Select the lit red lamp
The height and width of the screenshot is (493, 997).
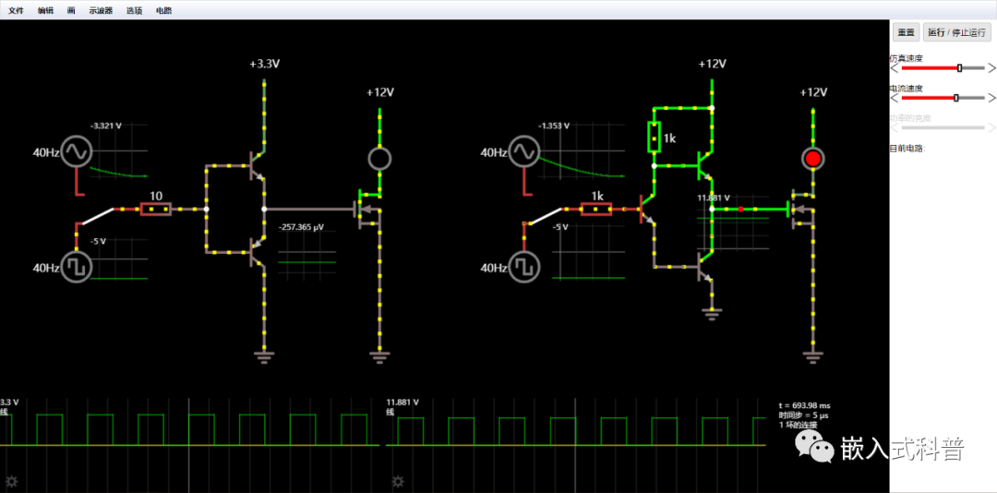(812, 159)
